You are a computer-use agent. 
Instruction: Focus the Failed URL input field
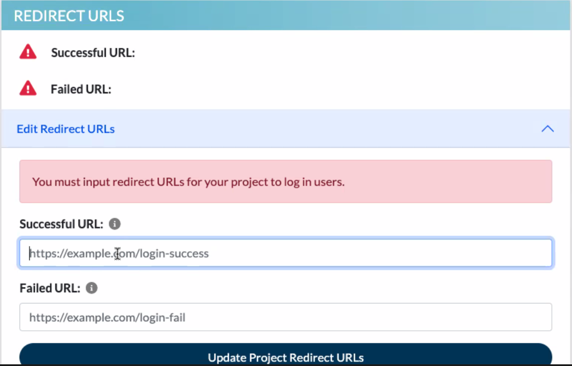(x=285, y=317)
